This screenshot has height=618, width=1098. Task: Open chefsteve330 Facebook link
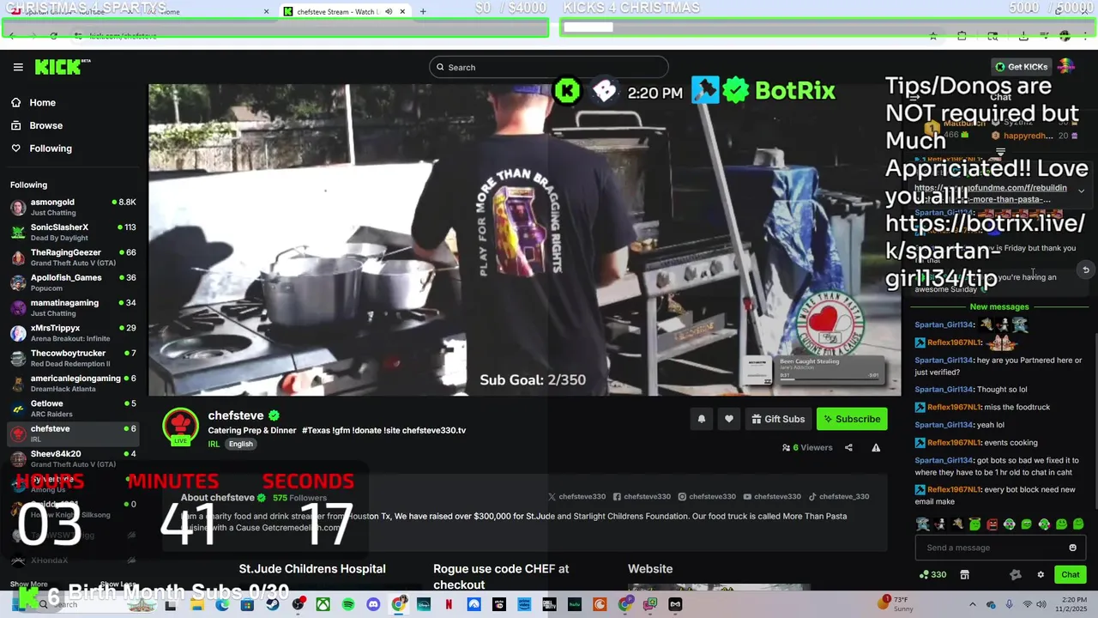[642, 496]
